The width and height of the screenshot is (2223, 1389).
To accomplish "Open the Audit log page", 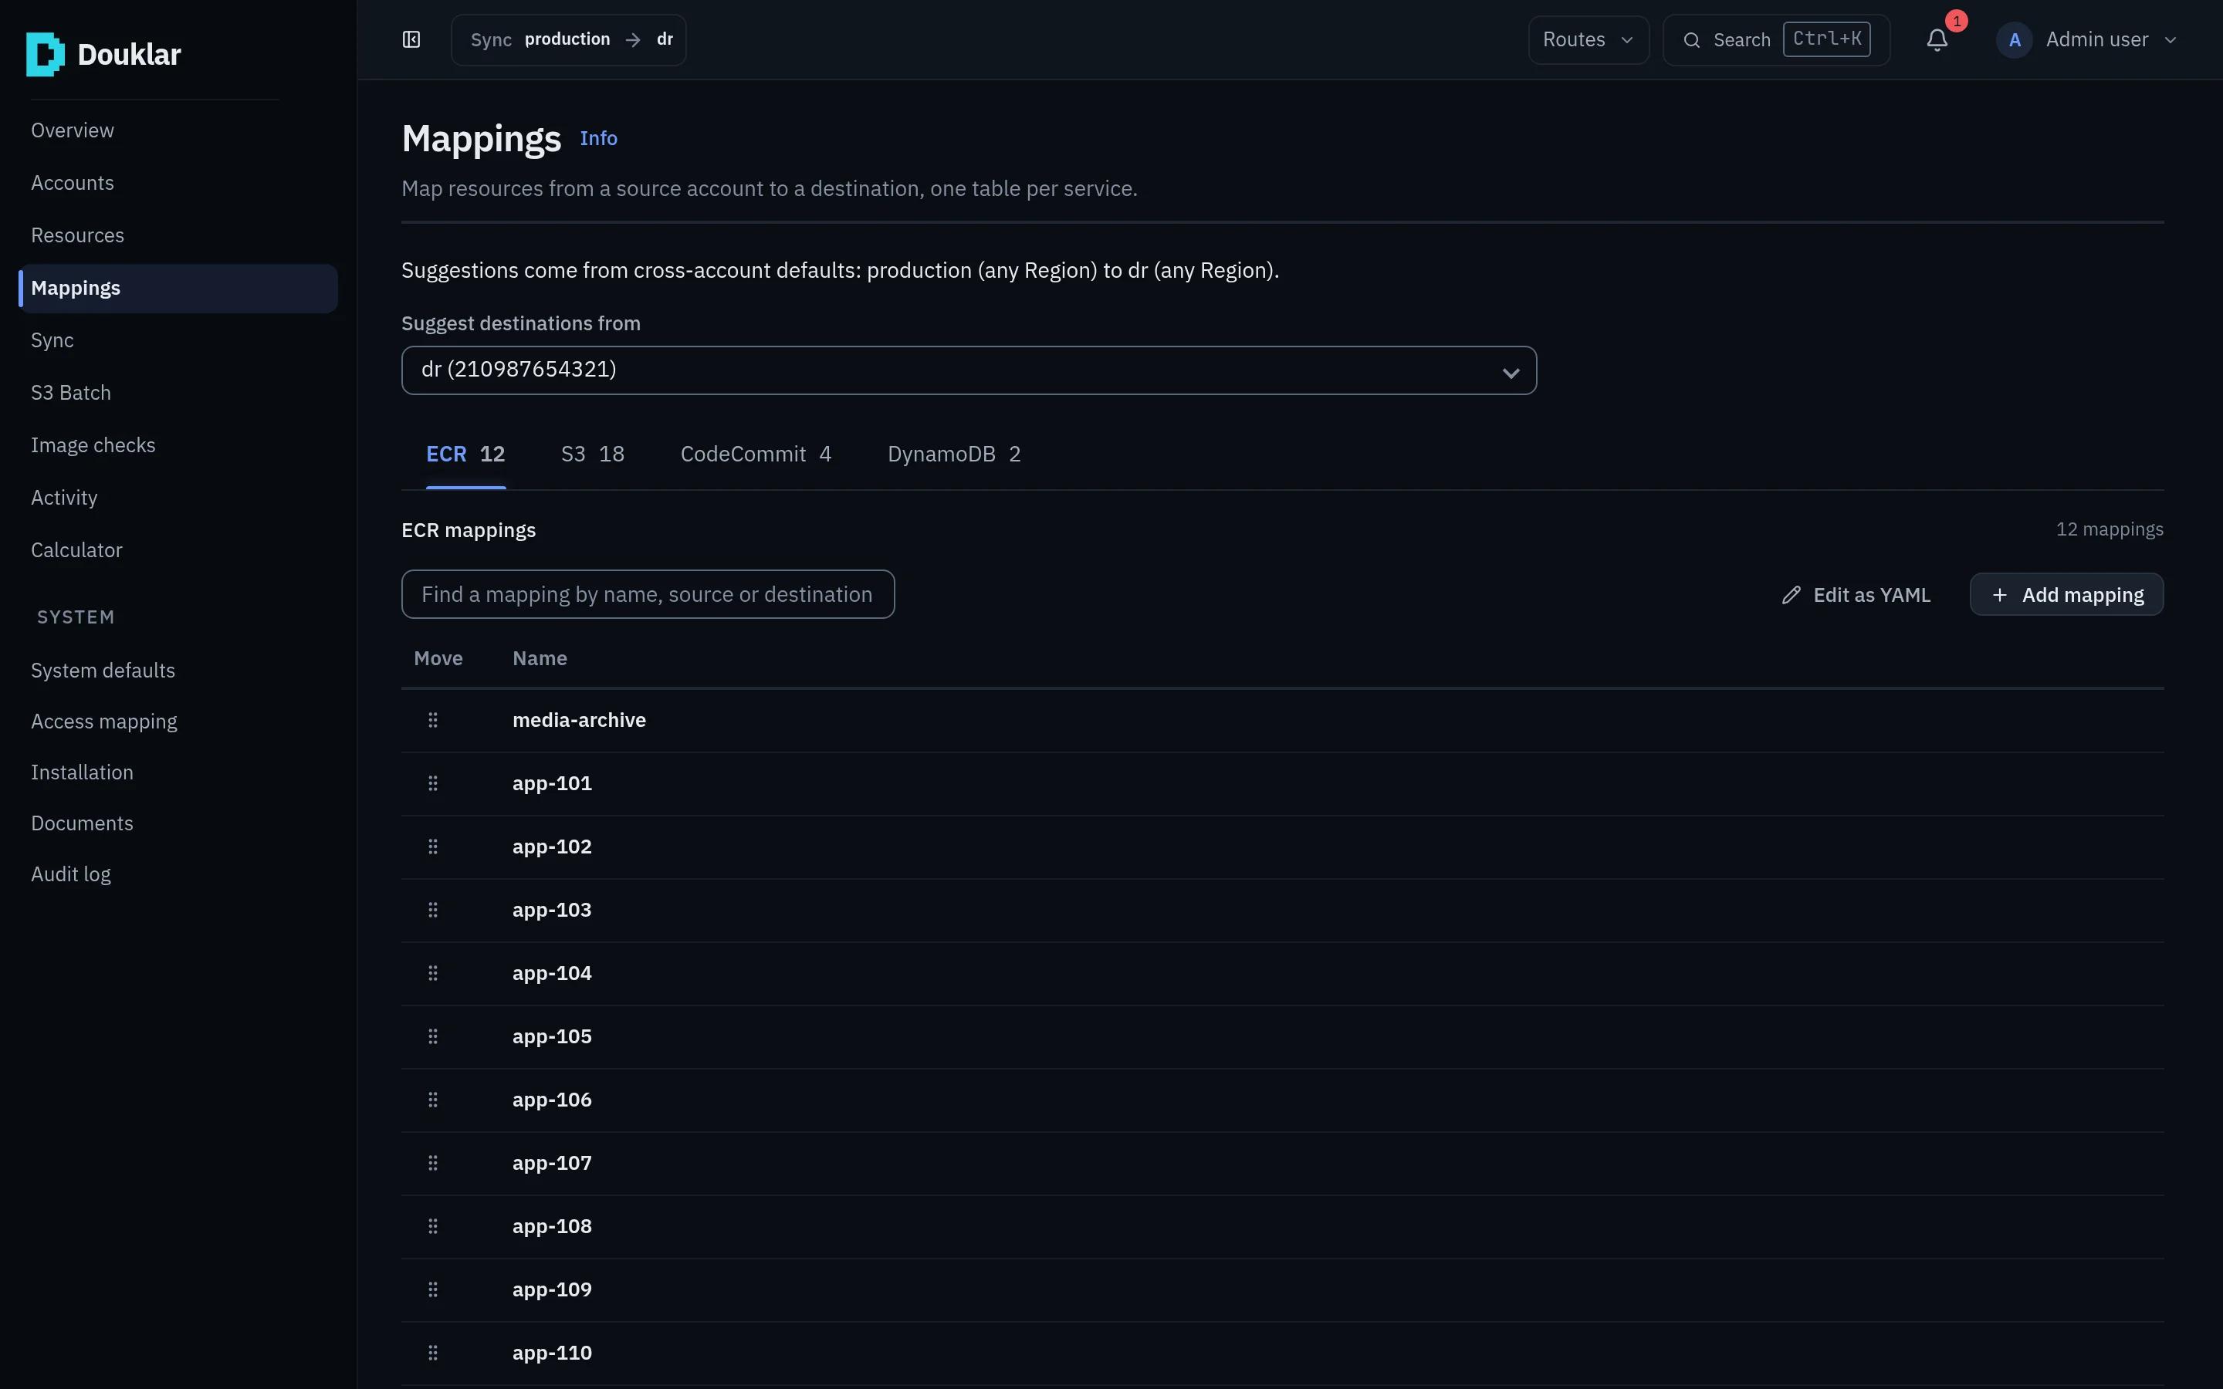I will (x=178, y=874).
